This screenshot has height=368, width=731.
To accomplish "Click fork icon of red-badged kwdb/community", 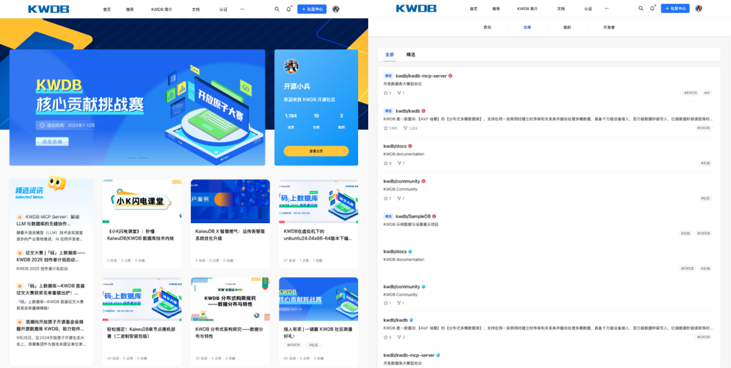I will click(399, 198).
